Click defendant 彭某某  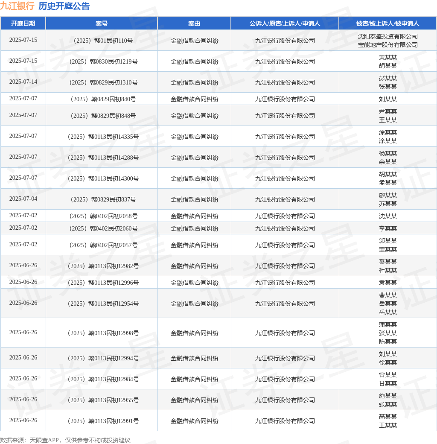(x=388, y=78)
